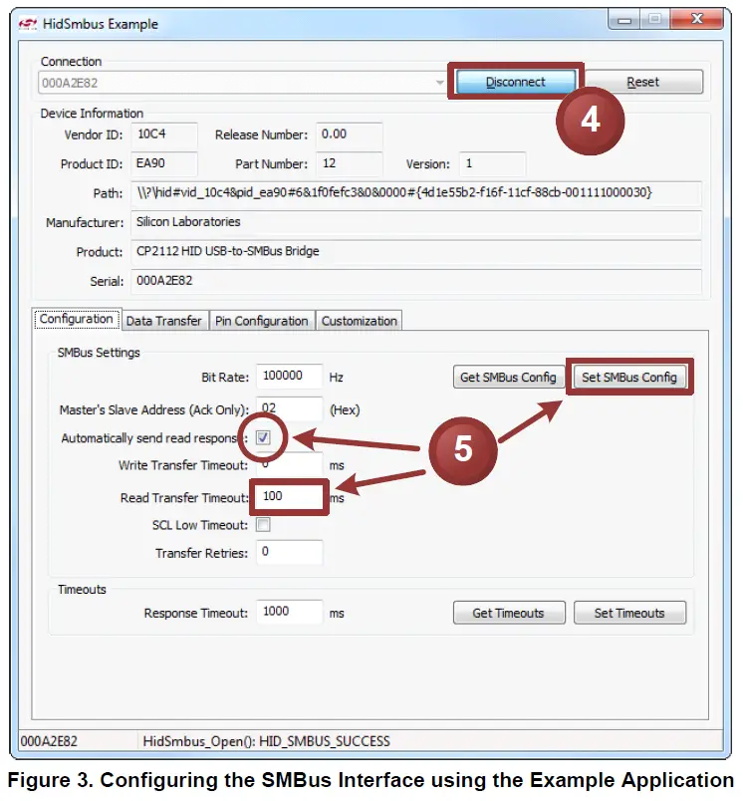Enable the SCL Low Timeout checkbox
Image resolution: width=743 pixels, height=801 pixels.
[263, 525]
